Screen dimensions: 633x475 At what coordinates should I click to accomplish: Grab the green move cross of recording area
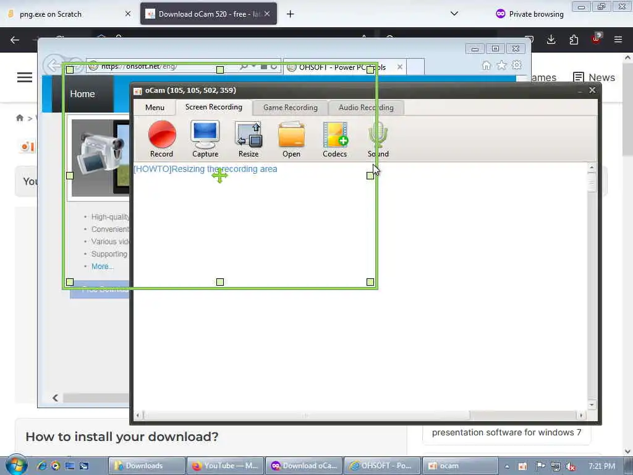tap(219, 175)
